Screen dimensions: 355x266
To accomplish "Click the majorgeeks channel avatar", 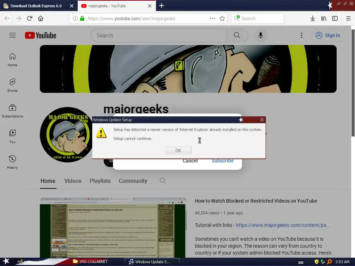I will point(66,135).
